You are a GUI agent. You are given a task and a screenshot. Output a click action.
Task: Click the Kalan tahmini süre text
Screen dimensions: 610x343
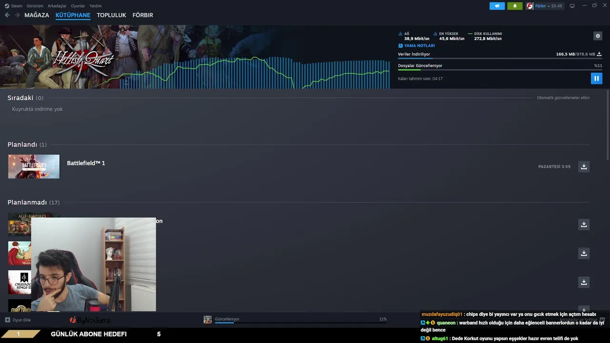(x=420, y=79)
